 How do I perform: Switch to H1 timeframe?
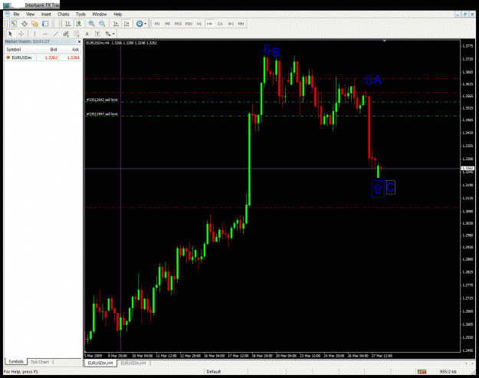(x=199, y=24)
